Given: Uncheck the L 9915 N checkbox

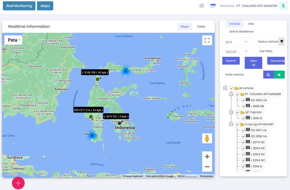Looking at the screenshot, I should (x=243, y=118).
